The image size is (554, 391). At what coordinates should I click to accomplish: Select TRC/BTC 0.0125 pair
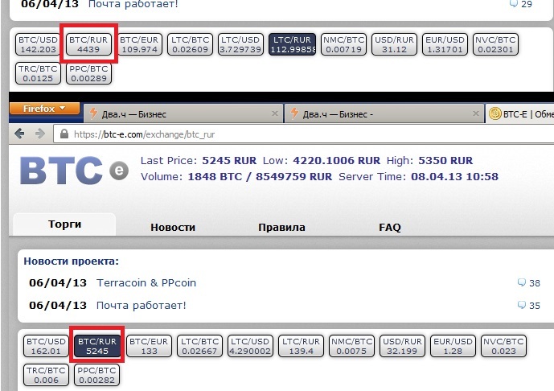point(38,73)
